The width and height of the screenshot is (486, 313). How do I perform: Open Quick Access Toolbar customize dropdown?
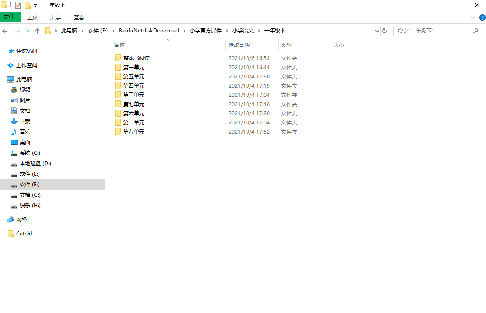(x=36, y=6)
